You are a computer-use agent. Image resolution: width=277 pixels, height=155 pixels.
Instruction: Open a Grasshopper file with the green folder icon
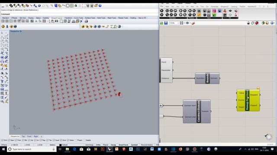pos(161,23)
